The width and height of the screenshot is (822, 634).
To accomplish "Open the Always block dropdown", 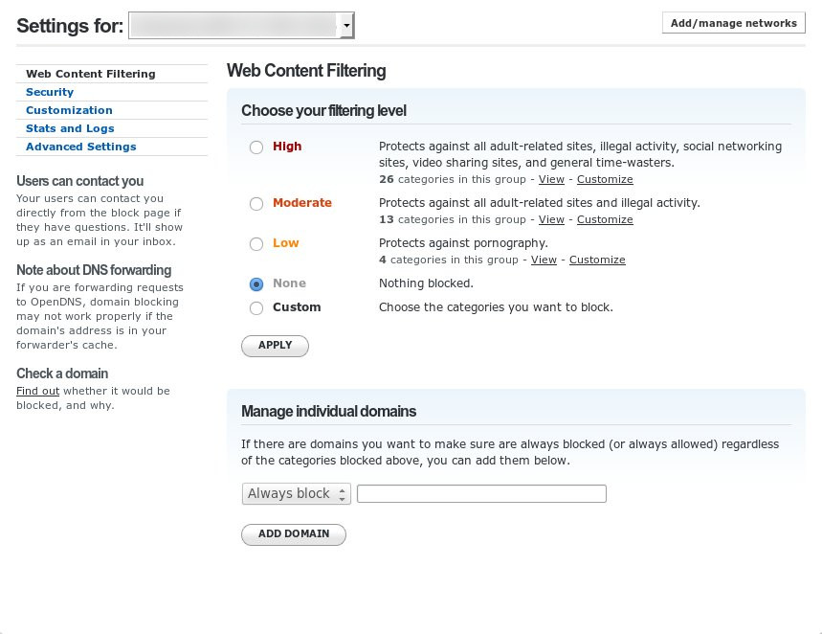I will click(296, 493).
